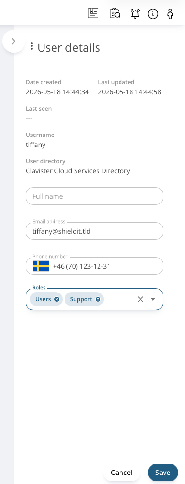Open the Swedish flag country selector
This screenshot has width=185, height=484.
pos(41,266)
